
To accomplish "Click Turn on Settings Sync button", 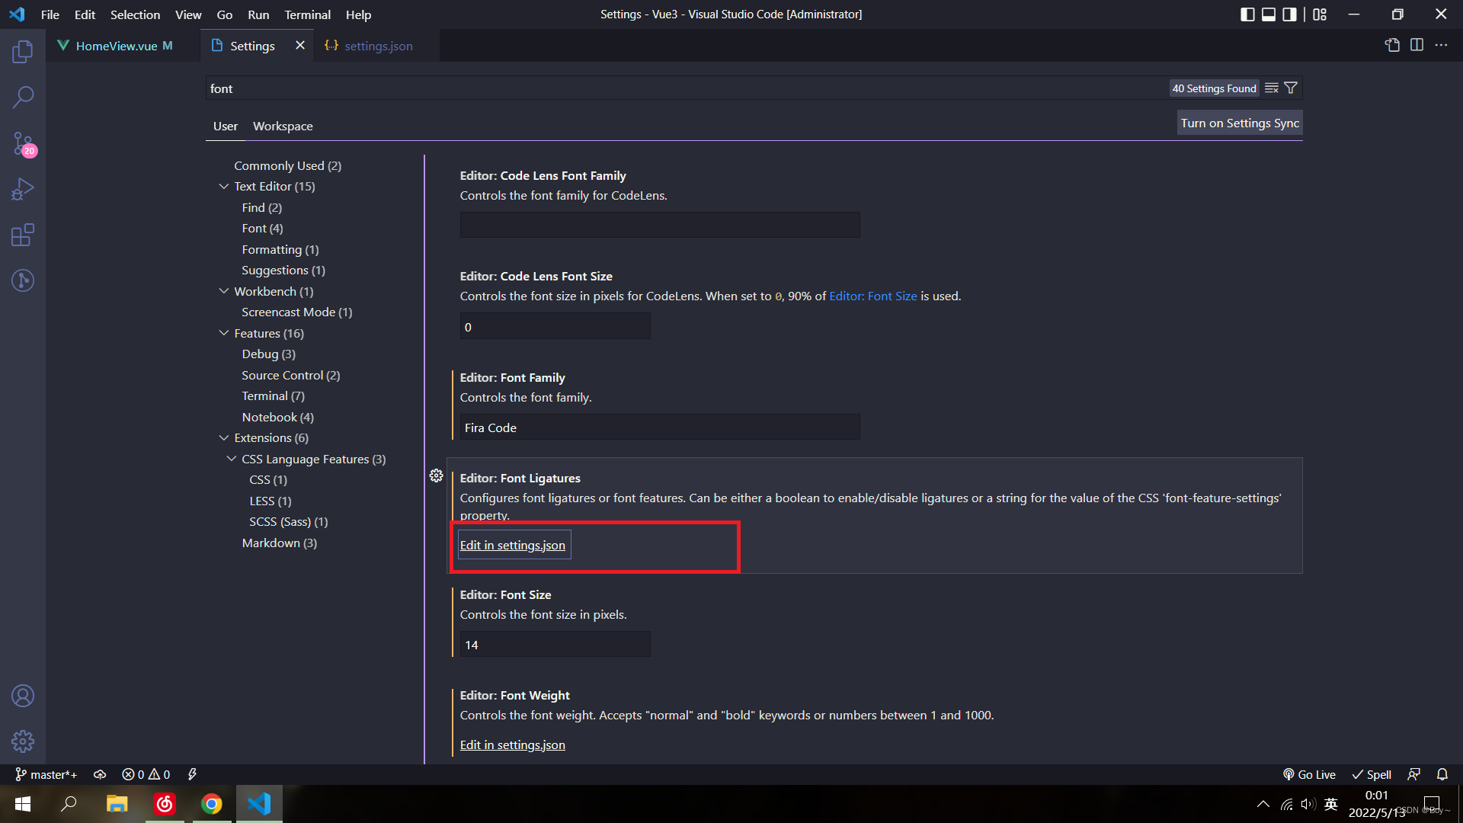I will (x=1239, y=123).
